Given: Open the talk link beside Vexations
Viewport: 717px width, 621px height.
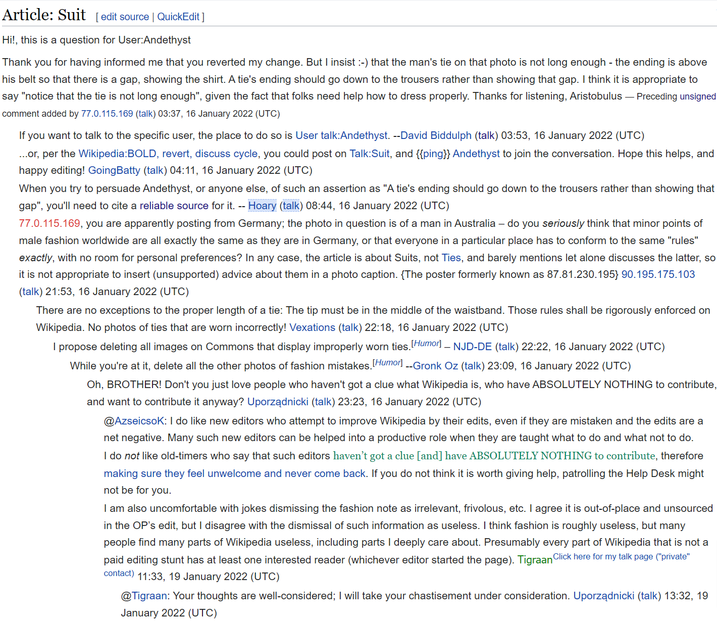Looking at the screenshot, I should (350, 327).
